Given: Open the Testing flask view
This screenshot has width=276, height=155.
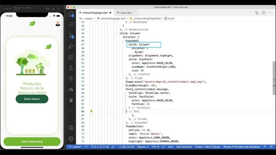Looking at the screenshot, I should click(x=71, y=68).
